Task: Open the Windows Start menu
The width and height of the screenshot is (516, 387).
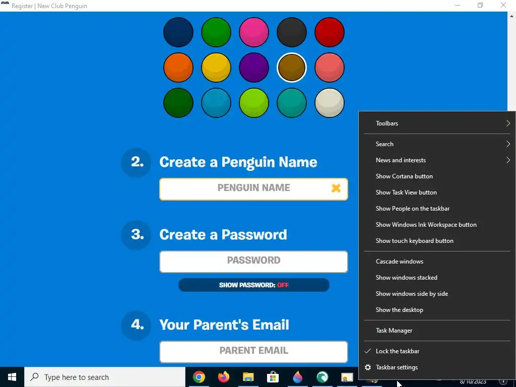Action: click(12, 377)
